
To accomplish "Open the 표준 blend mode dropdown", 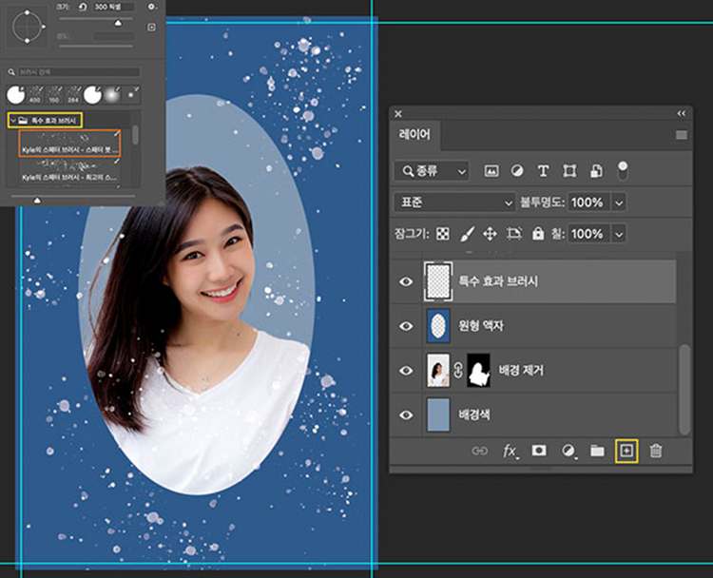I will pyautogui.click(x=453, y=202).
